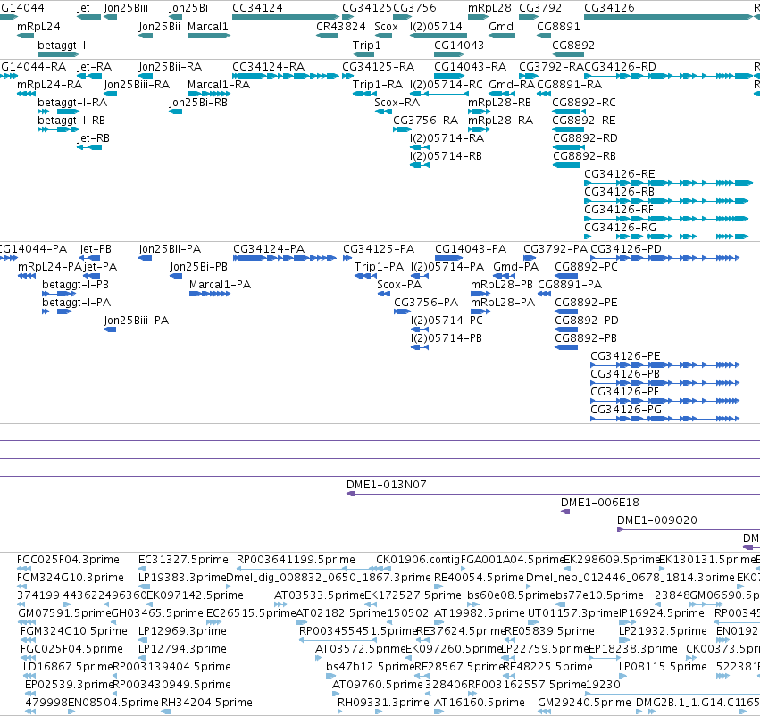Click the Trip1-PA protein label
Screen dimensions: 760x716
pyautogui.click(x=379, y=266)
